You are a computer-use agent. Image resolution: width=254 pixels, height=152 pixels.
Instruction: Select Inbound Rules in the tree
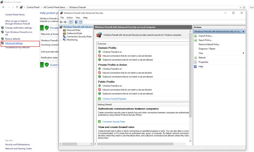coord(73,30)
